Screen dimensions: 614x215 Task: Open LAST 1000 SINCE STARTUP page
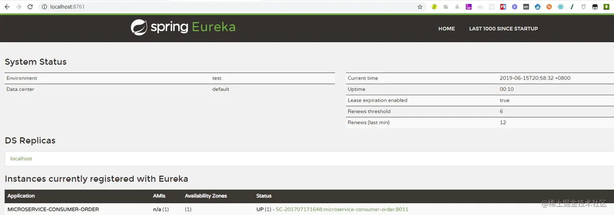pyautogui.click(x=504, y=29)
